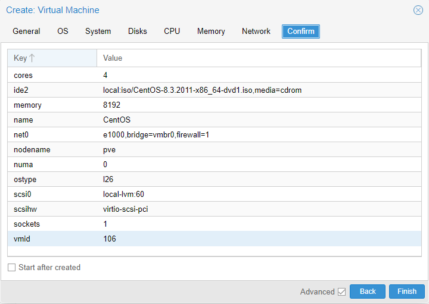This screenshot has height=304, width=429.
Task: Click the Back button
Action: [368, 292]
